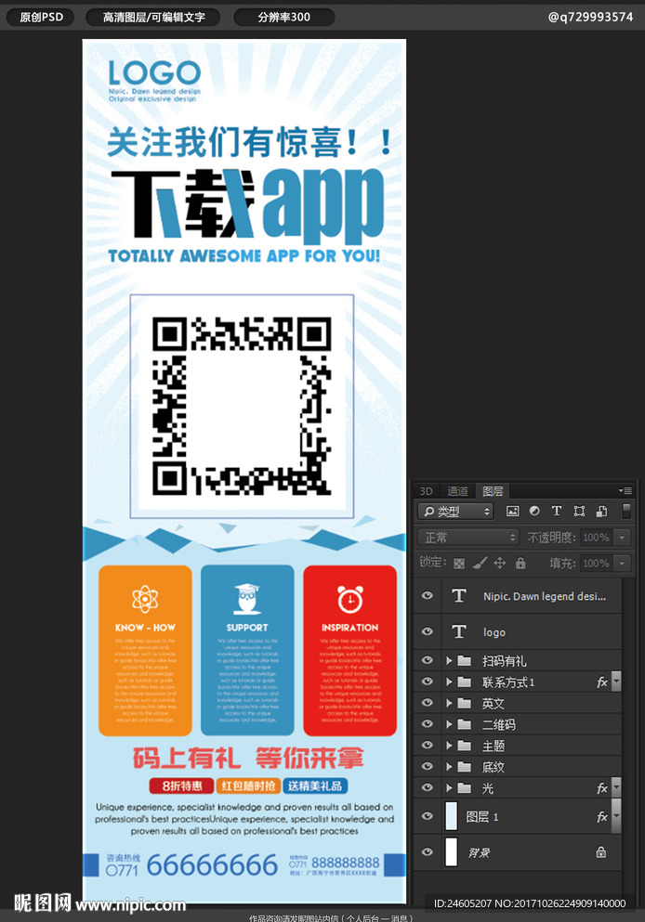Lock all padlock icon beside 锁定
The image size is (645, 922).
click(x=520, y=564)
